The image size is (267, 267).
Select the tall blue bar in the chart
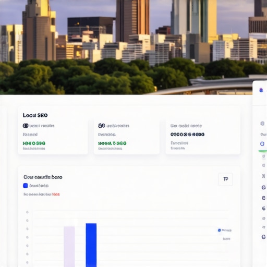(x=91, y=245)
